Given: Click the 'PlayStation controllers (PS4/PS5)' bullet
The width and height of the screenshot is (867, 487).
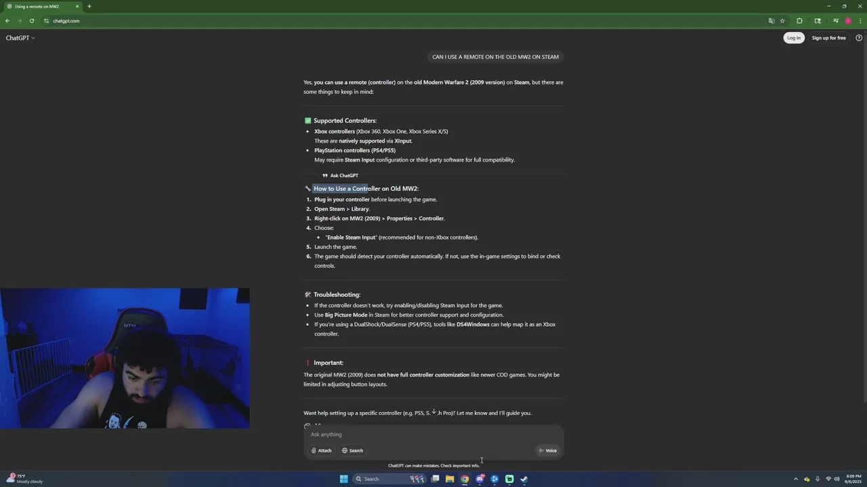Looking at the screenshot, I should pyautogui.click(x=355, y=150).
